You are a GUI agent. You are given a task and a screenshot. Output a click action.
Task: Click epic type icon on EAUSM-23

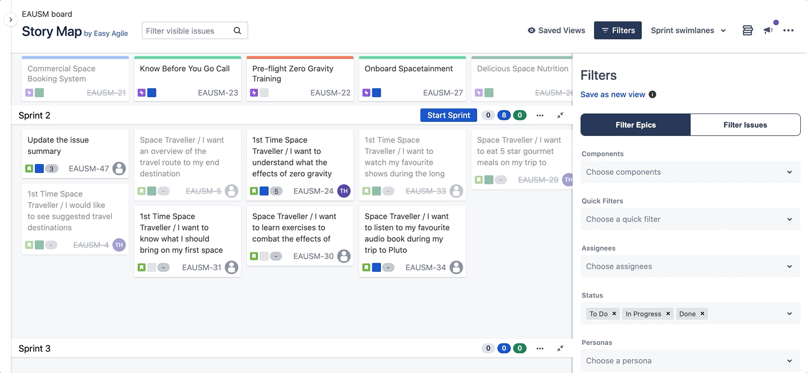(x=142, y=93)
